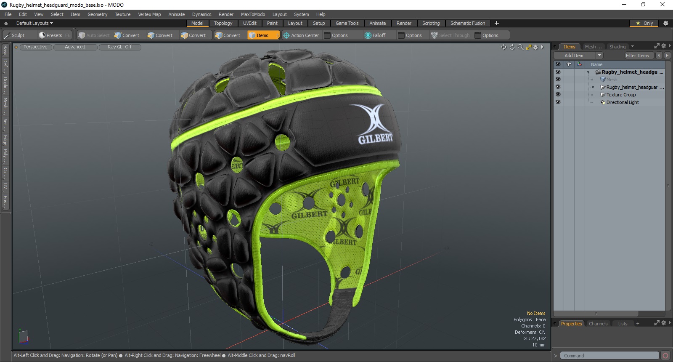Open the Geometry menu

click(x=97, y=14)
